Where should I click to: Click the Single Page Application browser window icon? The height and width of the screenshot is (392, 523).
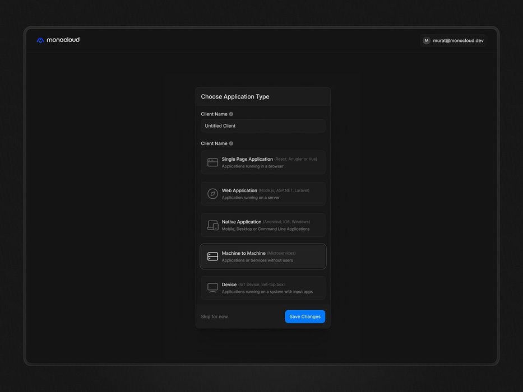(x=212, y=162)
